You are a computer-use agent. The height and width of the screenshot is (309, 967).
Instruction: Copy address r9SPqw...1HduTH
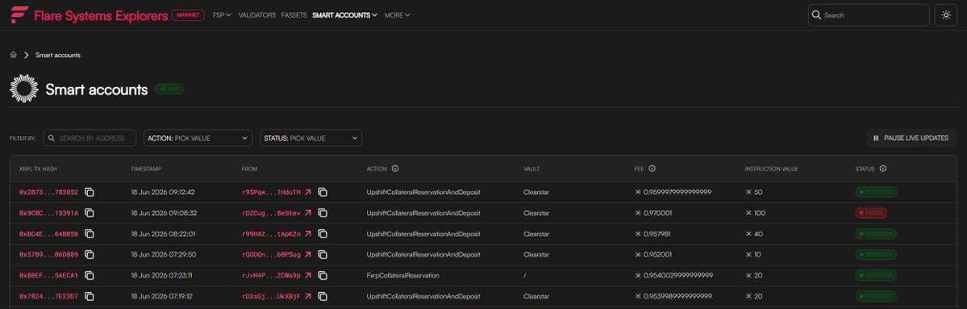[x=323, y=192]
